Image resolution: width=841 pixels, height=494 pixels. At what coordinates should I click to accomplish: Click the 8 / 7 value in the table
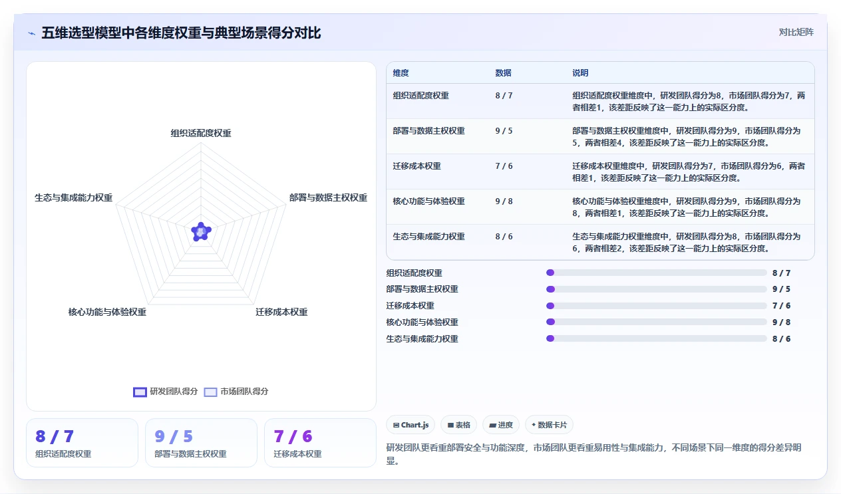point(504,96)
